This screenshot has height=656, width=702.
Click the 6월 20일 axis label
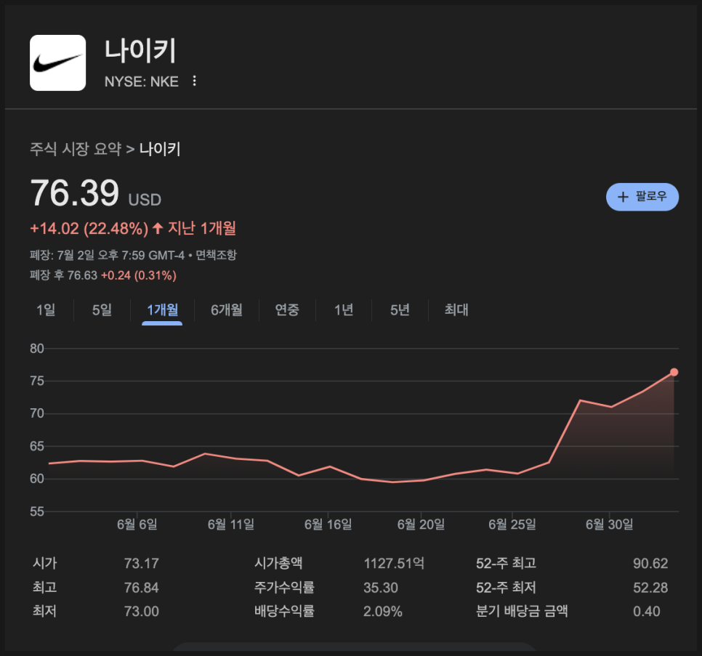421,525
